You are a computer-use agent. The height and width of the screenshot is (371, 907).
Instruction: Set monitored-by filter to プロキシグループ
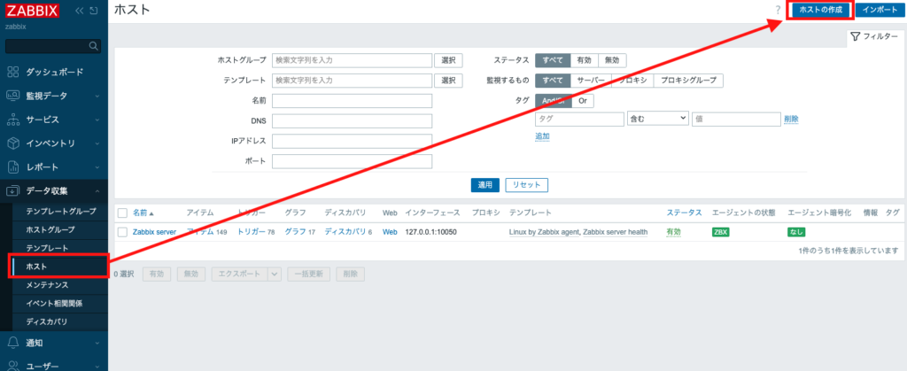688,81
